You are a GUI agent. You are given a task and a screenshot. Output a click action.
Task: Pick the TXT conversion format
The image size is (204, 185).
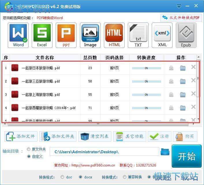click(x=138, y=35)
